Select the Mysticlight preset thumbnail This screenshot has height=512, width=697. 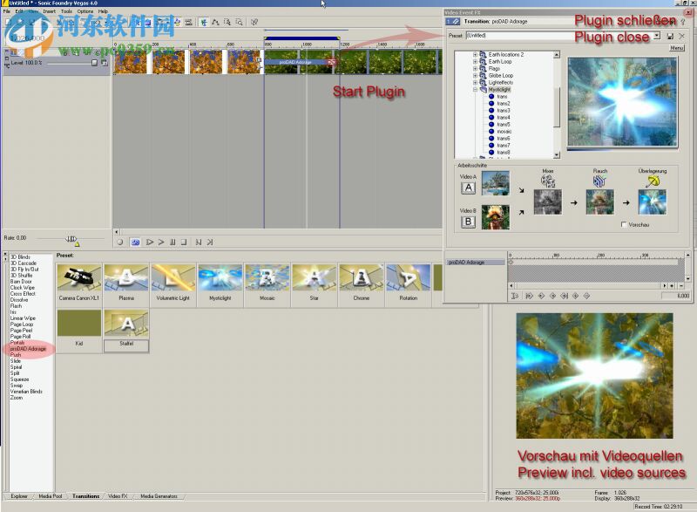click(220, 277)
